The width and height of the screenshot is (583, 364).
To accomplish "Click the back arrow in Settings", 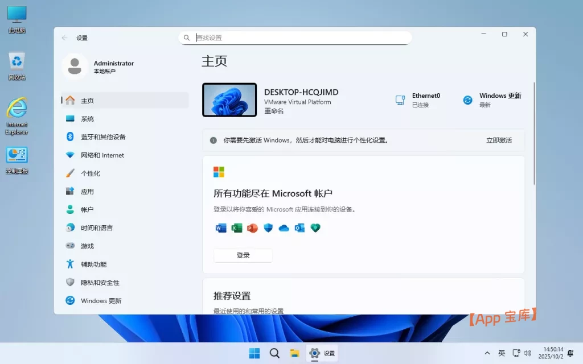I will click(64, 38).
